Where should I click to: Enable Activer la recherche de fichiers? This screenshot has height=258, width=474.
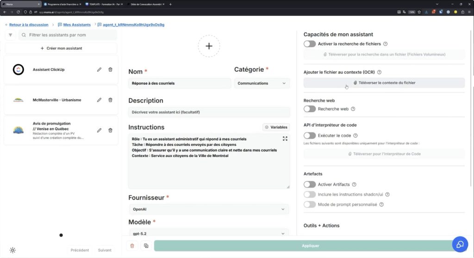coord(310,44)
